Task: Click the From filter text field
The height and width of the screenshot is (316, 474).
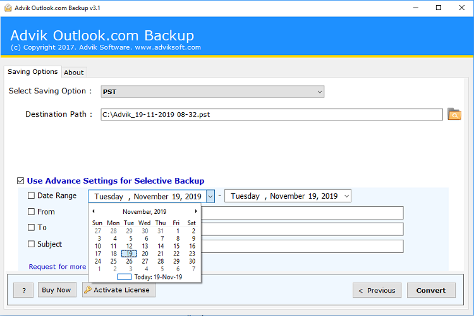Action: [302, 213]
